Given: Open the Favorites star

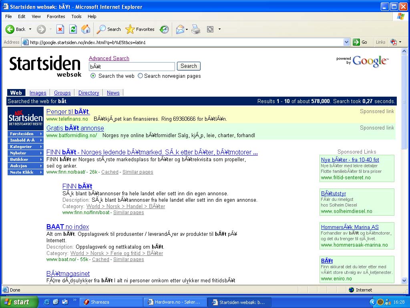Looking at the screenshot, I should (130, 29).
